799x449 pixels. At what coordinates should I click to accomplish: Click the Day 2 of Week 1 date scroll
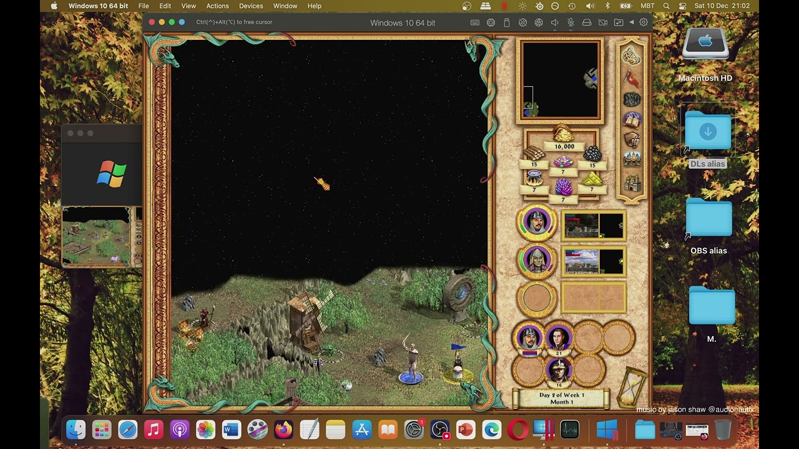click(562, 398)
